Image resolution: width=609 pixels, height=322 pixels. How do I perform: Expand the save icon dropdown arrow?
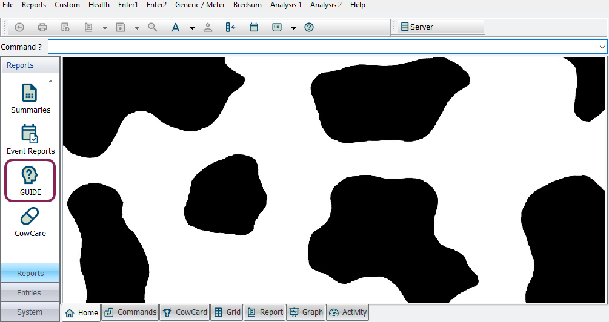point(137,28)
